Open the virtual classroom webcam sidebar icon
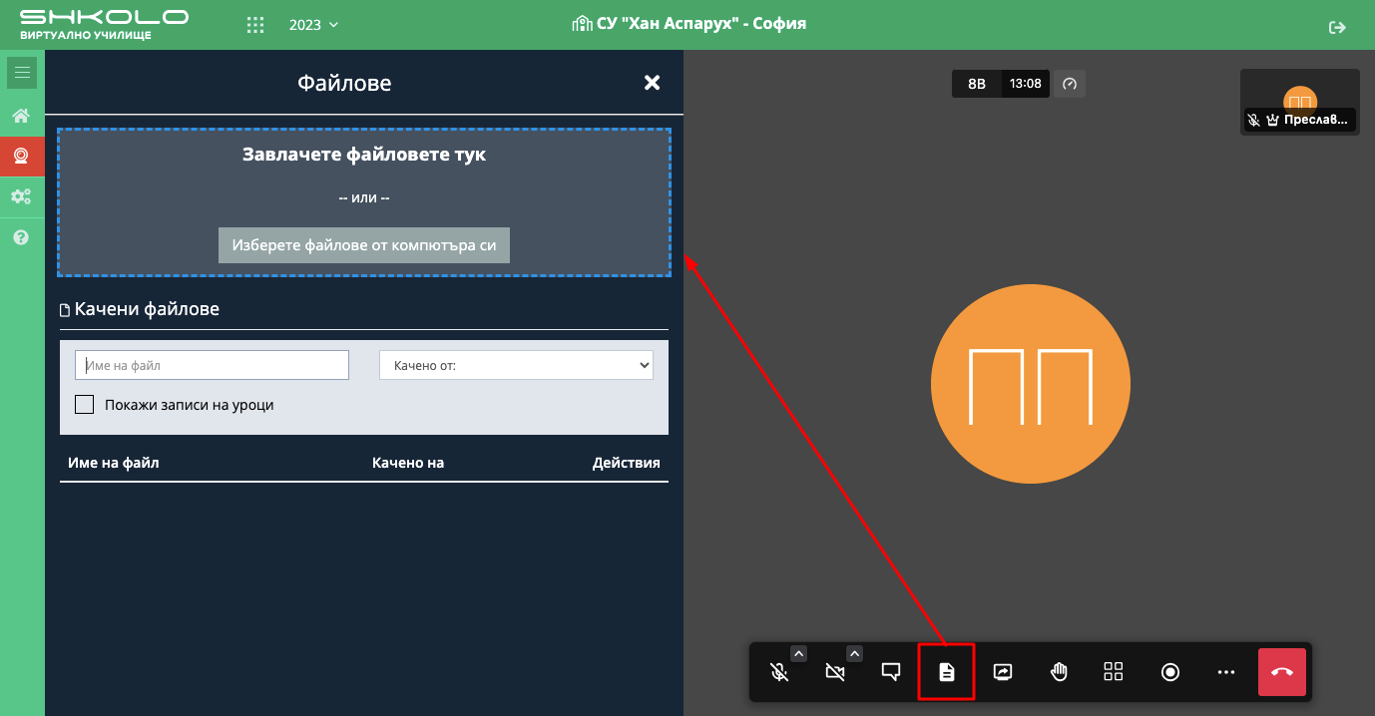Screen dimensions: 1375x716 click(21, 156)
